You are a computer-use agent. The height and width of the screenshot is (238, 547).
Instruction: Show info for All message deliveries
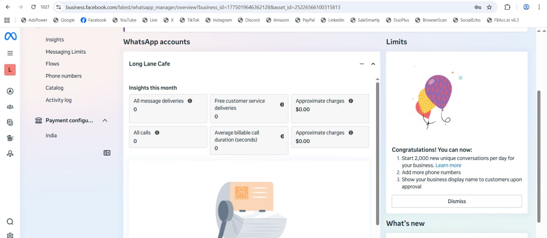tap(190, 101)
